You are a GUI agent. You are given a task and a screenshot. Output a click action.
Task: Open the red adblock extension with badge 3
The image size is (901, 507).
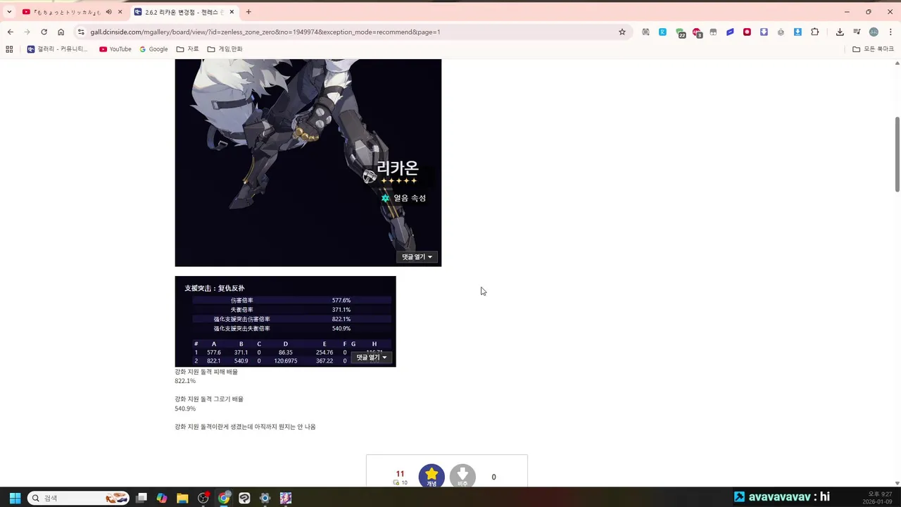click(x=697, y=32)
